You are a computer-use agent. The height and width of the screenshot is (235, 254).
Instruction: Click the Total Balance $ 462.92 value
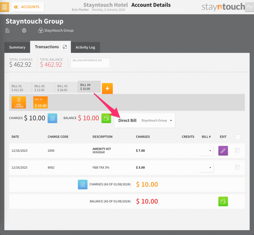51,65
